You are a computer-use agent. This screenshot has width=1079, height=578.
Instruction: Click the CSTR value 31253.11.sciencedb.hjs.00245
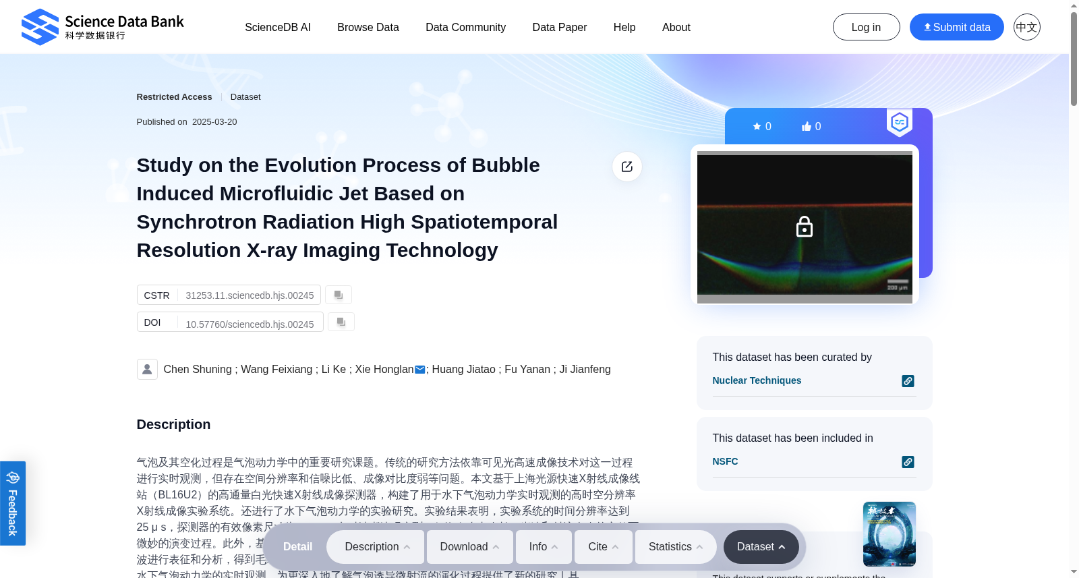point(250,295)
